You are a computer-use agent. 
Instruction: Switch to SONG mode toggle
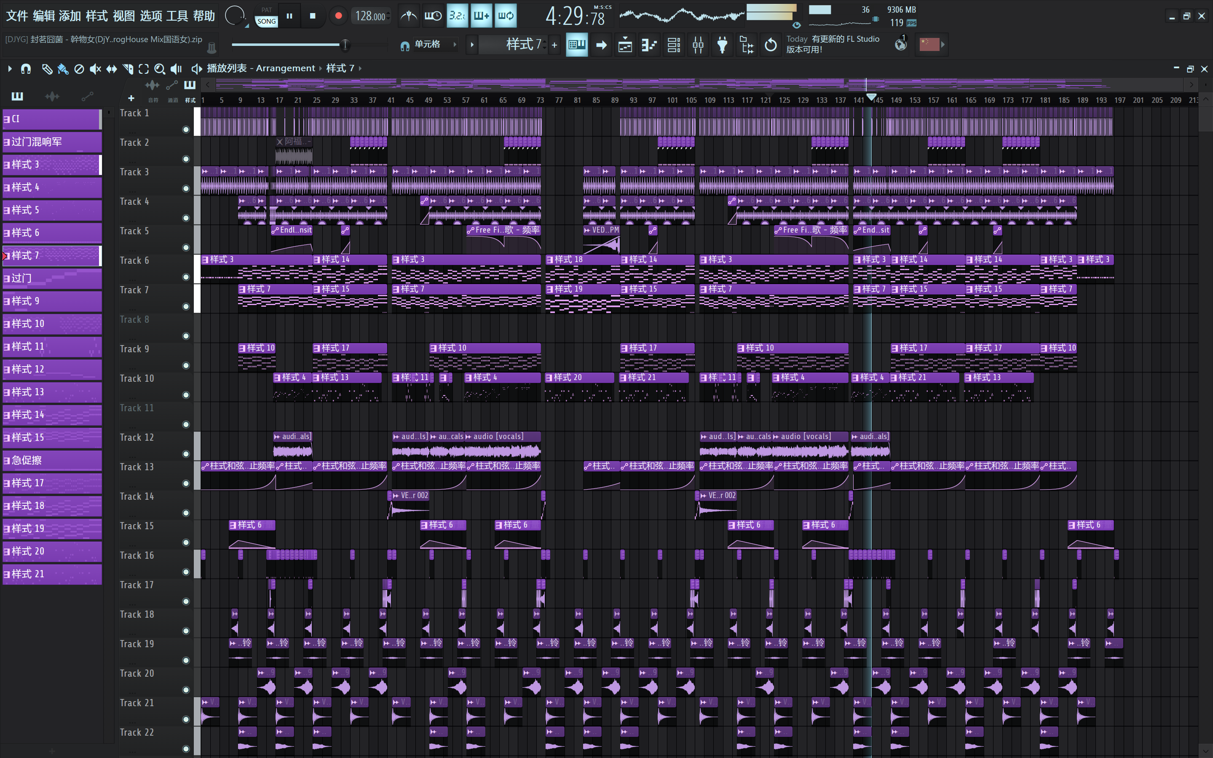pos(267,21)
